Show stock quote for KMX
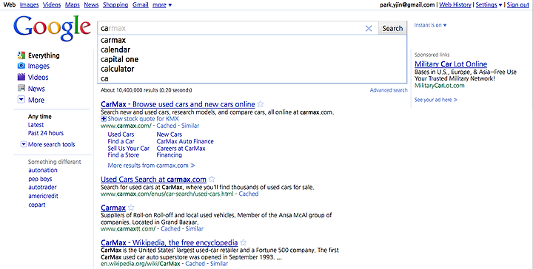This screenshot has width=533, height=269. (143, 119)
